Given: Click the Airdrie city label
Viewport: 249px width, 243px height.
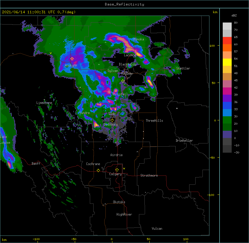Looking at the screenshot, I should 116,155.
